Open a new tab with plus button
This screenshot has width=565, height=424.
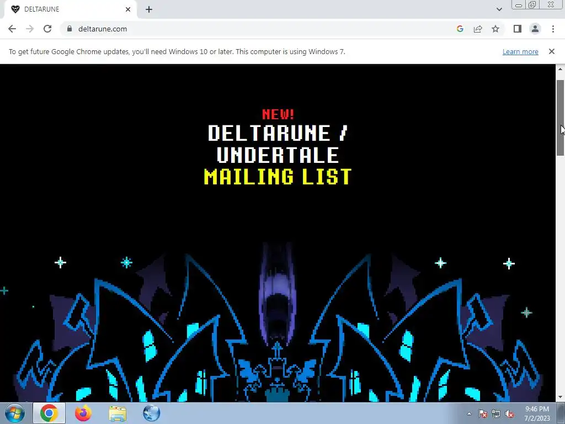click(149, 9)
